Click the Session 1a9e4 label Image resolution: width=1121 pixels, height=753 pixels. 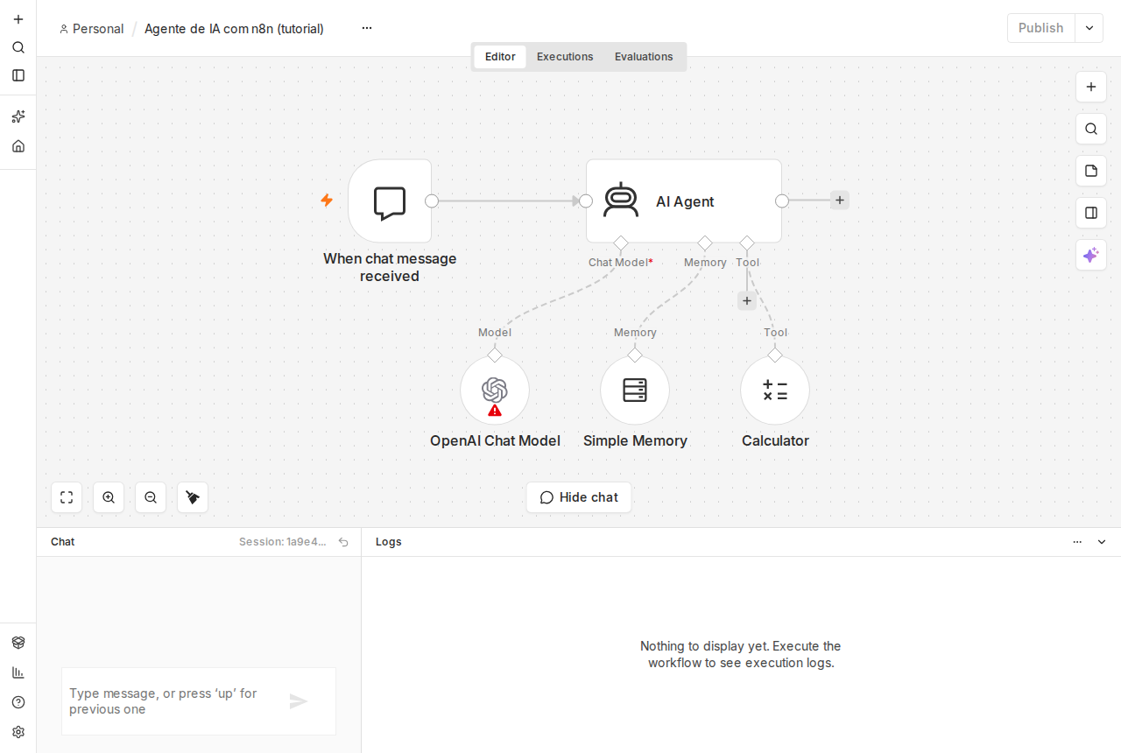click(x=283, y=542)
